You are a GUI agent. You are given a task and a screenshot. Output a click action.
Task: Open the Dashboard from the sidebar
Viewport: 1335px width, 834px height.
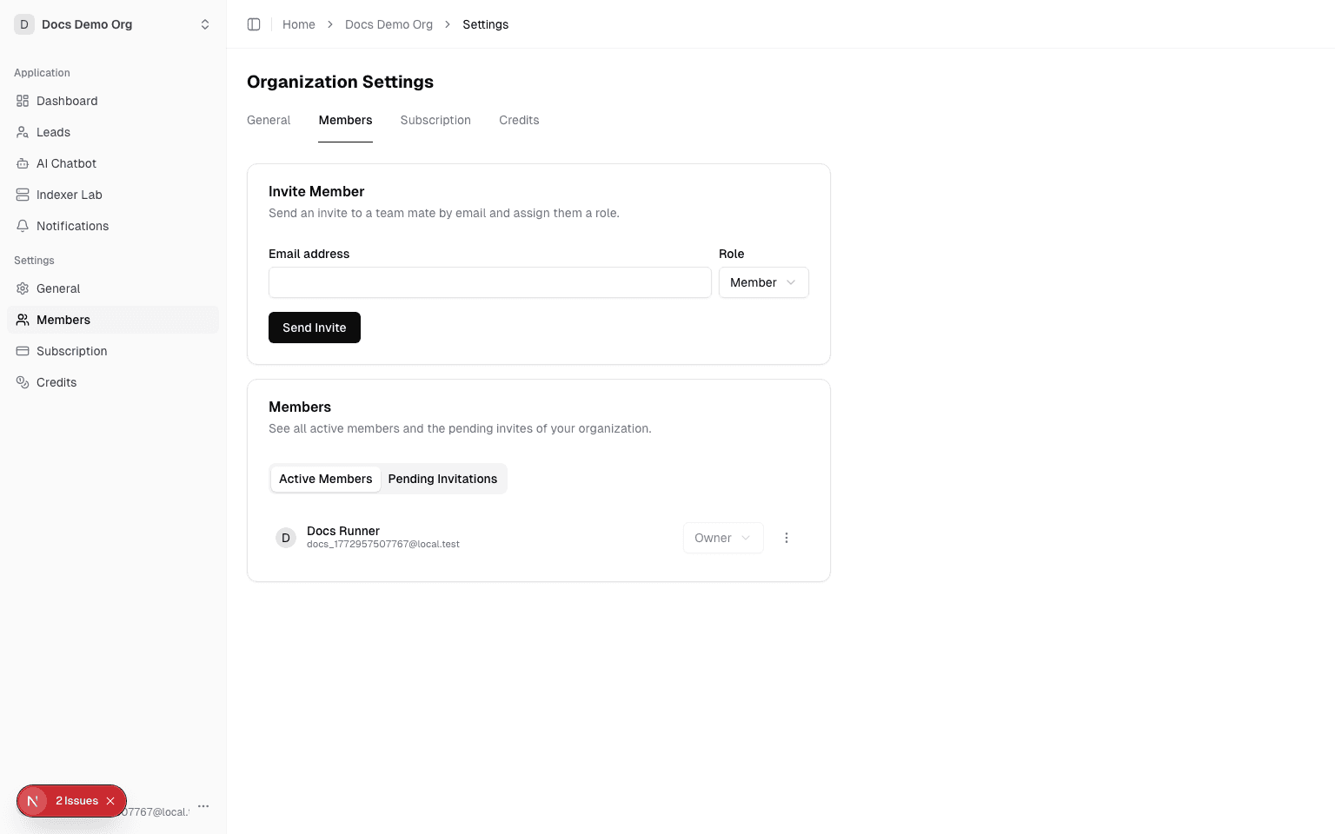click(67, 101)
